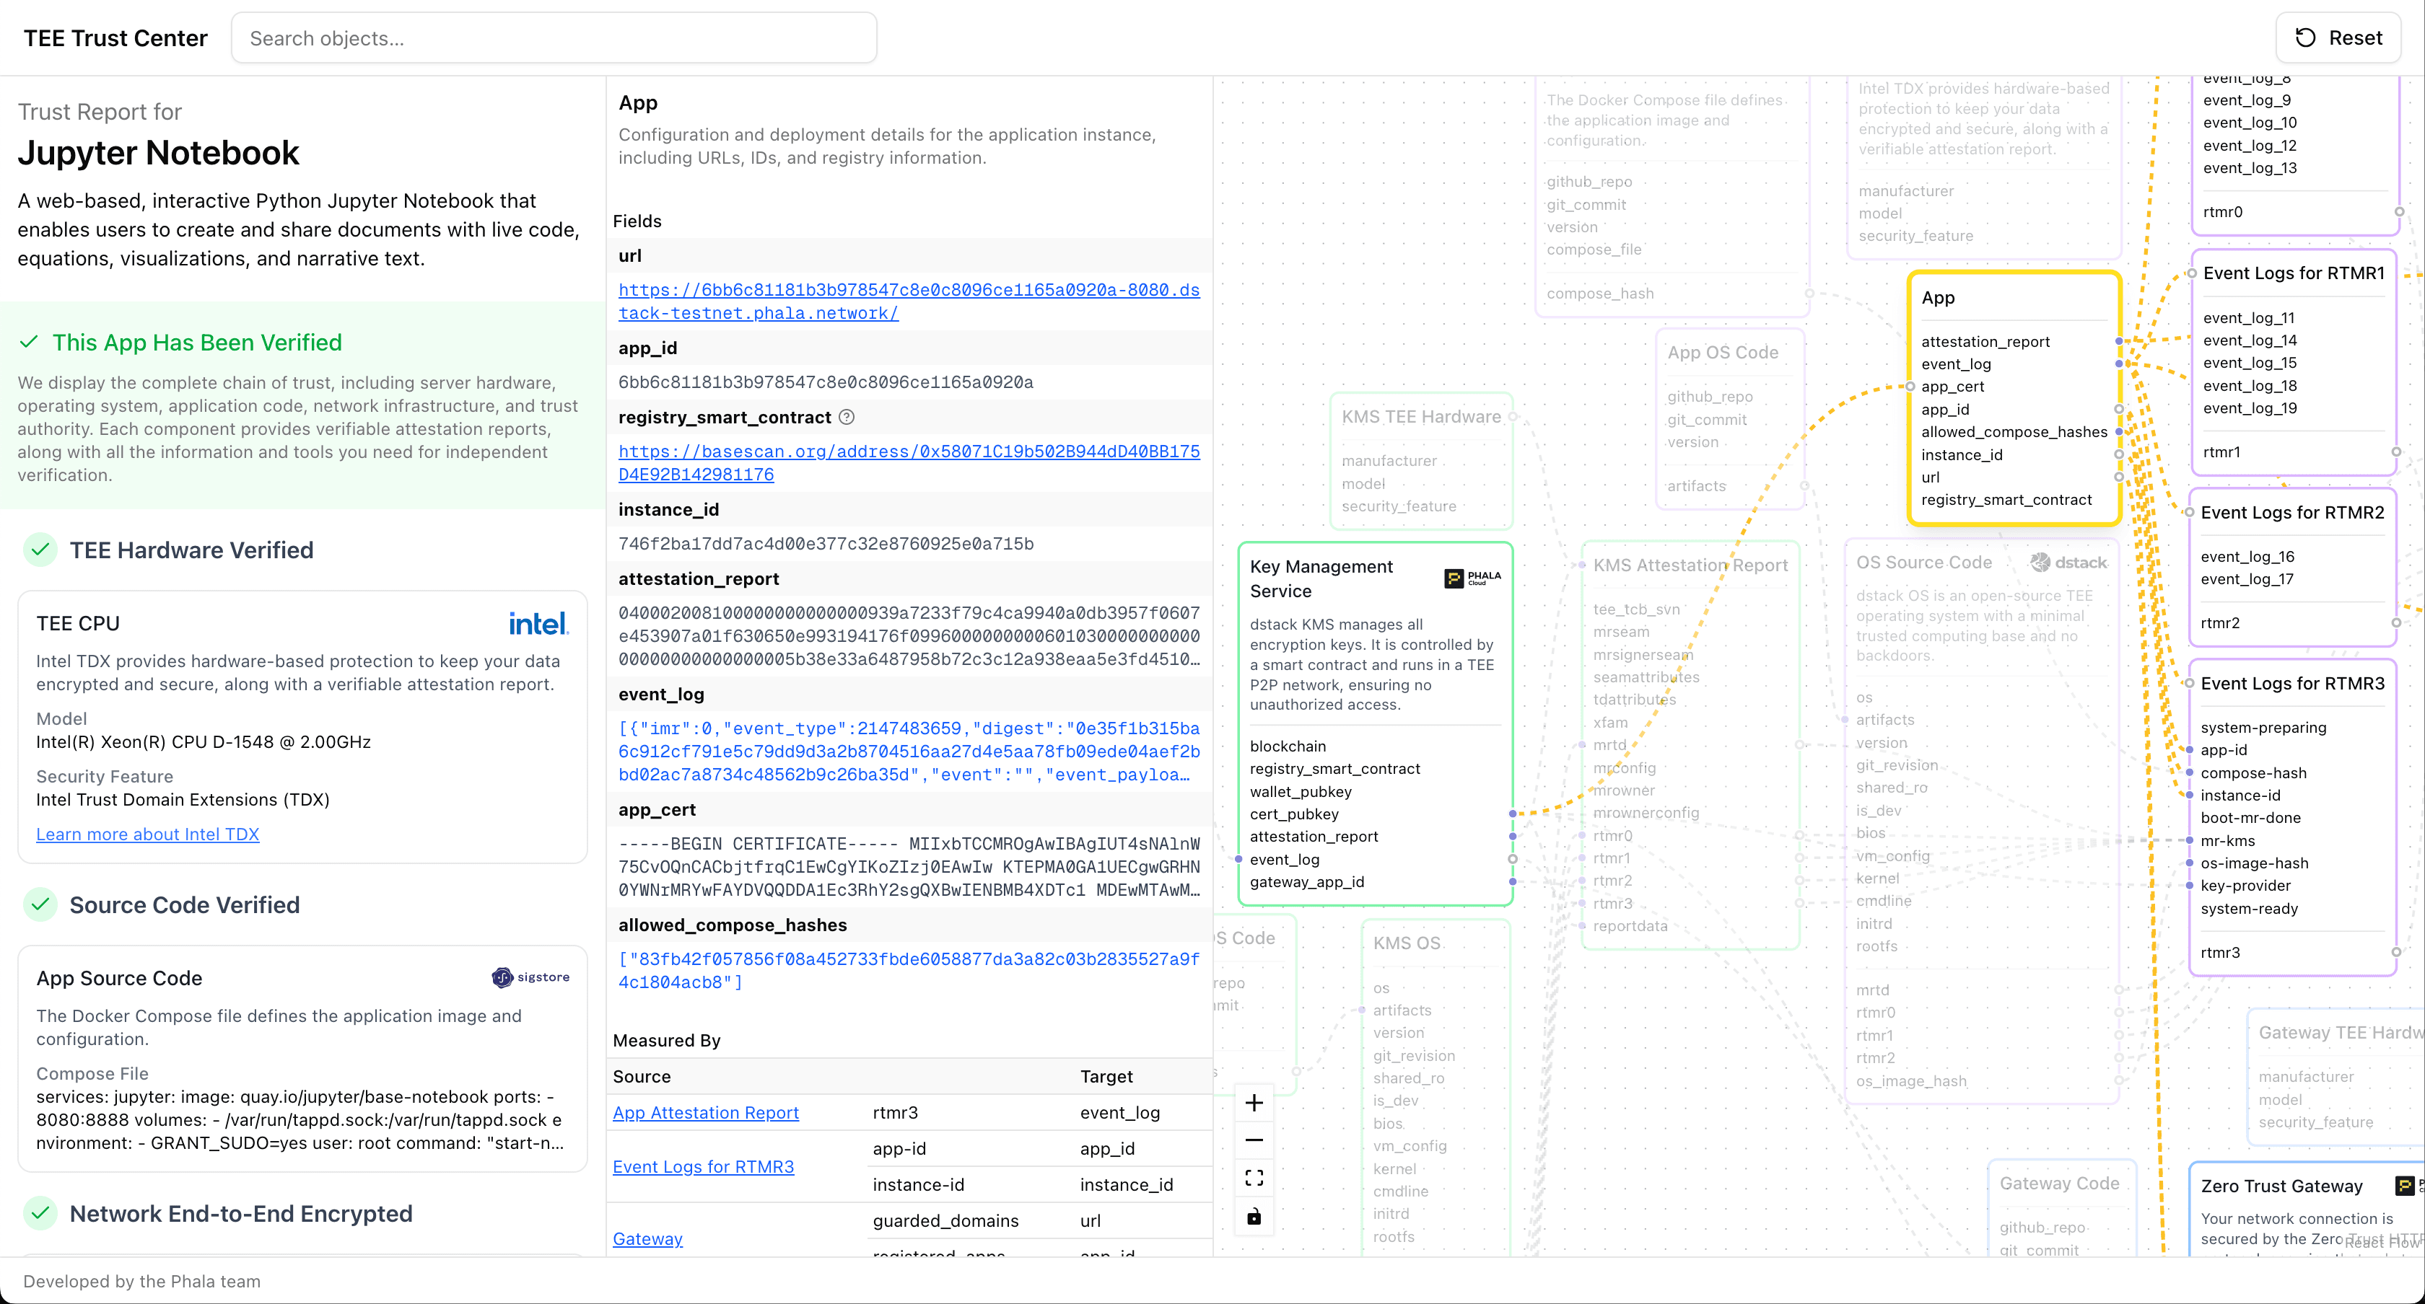
Task: Click the Intel logo in TEE CPU card
Action: 538,623
